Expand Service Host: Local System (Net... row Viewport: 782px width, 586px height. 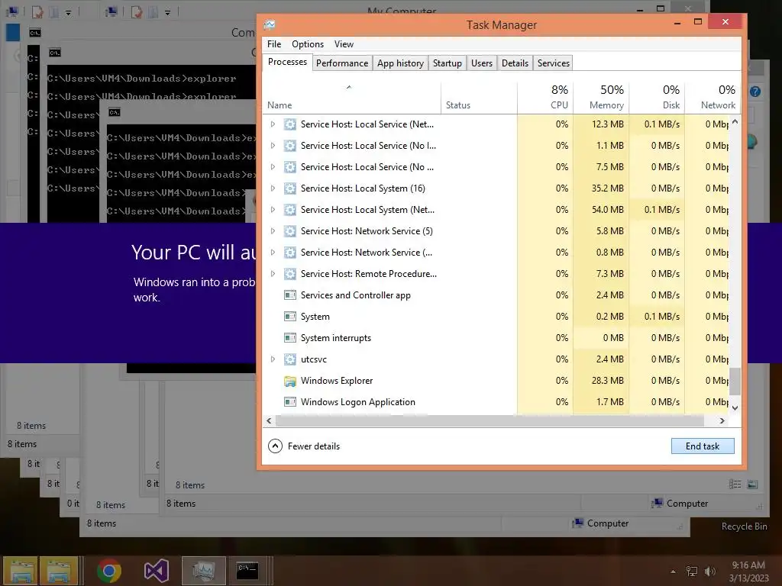click(273, 210)
